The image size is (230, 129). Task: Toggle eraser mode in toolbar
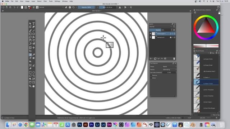[x=66, y=7]
